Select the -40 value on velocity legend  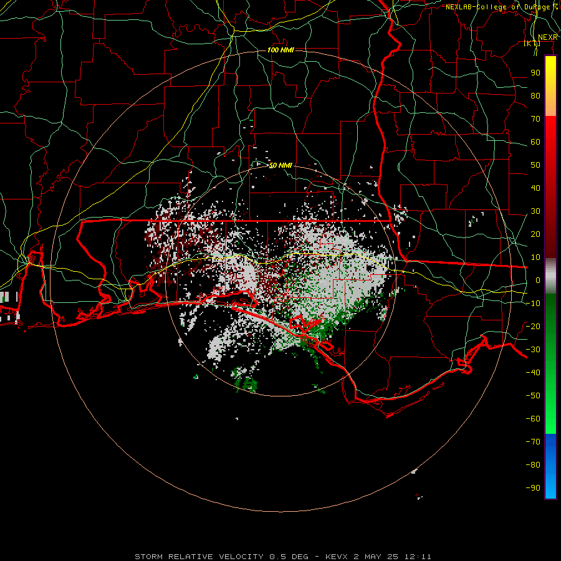pyautogui.click(x=533, y=373)
